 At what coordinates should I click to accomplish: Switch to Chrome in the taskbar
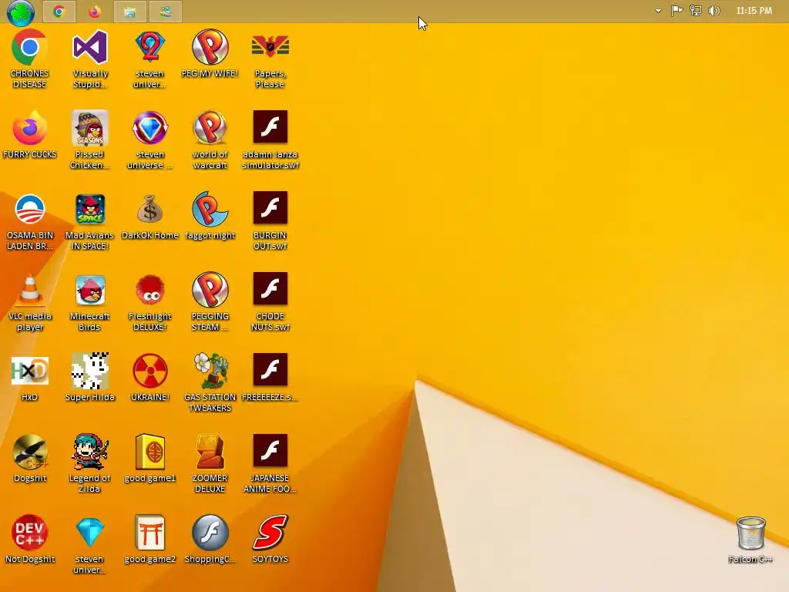(59, 12)
